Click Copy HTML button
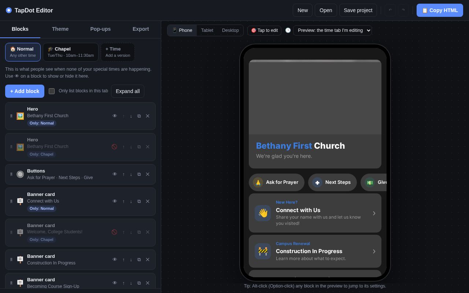The image size is (469, 293). pyautogui.click(x=440, y=10)
